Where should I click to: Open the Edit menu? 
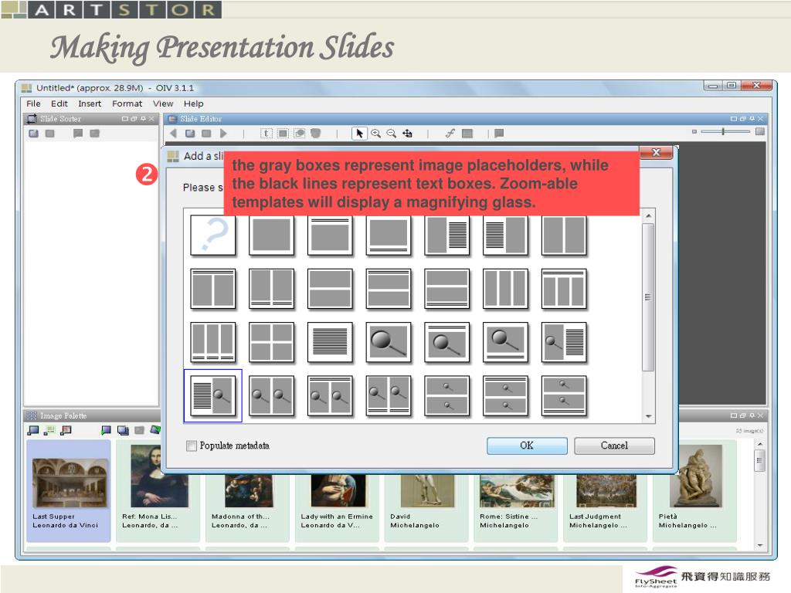[x=59, y=103]
